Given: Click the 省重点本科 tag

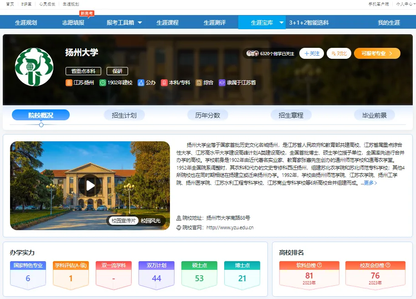Looking at the screenshot, I should pyautogui.click(x=83, y=71).
